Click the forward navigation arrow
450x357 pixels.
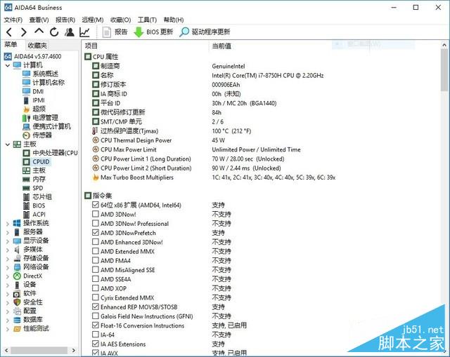23,32
